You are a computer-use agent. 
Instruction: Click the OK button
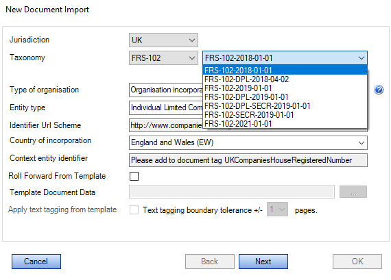(357, 262)
